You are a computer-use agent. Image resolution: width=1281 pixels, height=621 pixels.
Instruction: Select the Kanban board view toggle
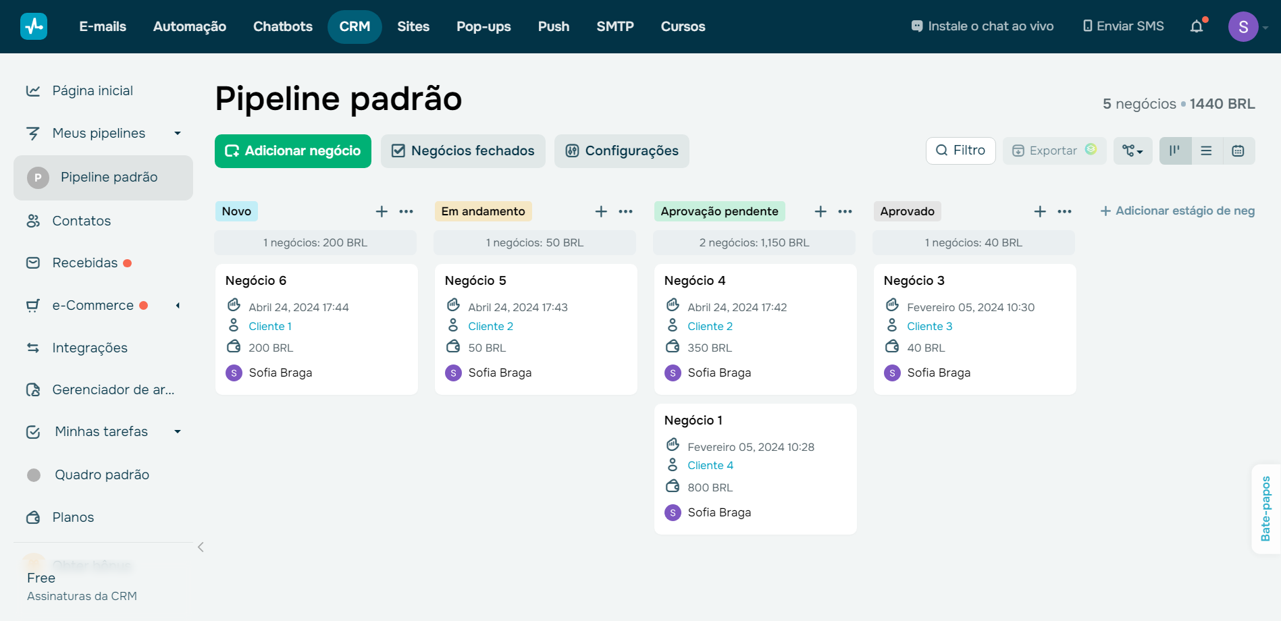(1175, 151)
